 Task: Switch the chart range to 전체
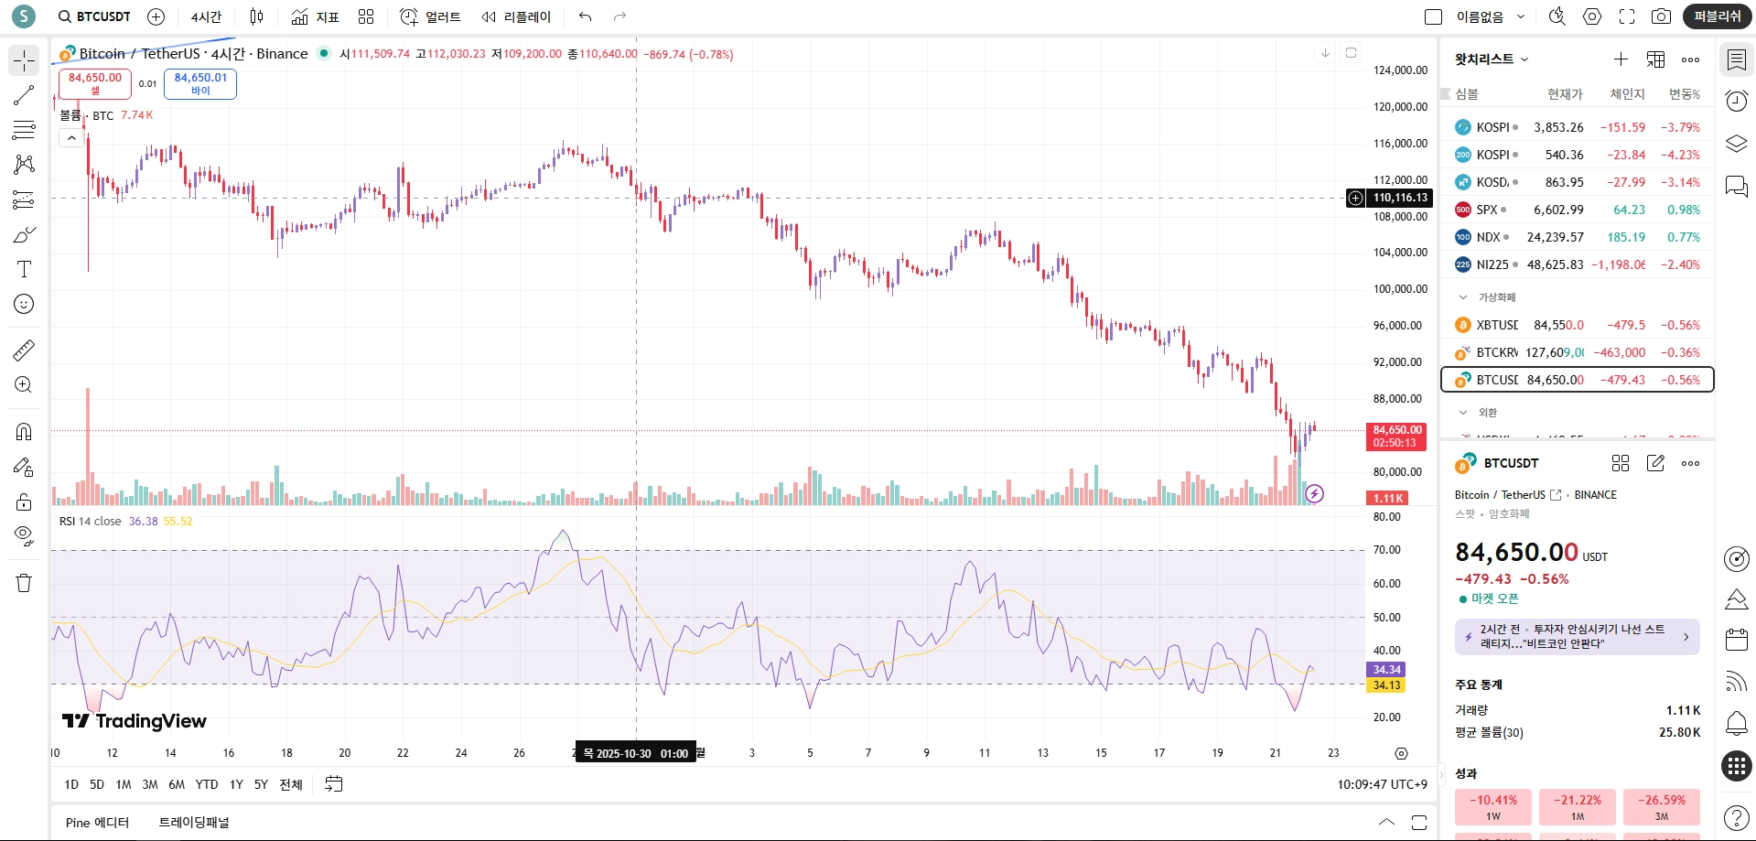(x=291, y=784)
